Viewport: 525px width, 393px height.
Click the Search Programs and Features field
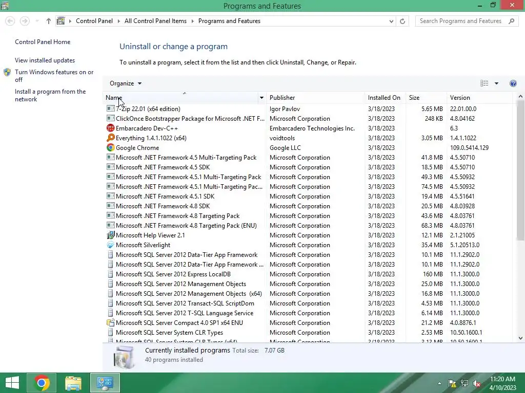point(461,21)
